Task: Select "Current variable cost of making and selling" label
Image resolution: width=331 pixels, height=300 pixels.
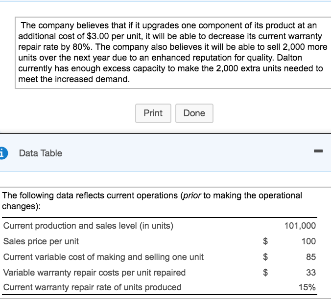Action: [x=103, y=257]
